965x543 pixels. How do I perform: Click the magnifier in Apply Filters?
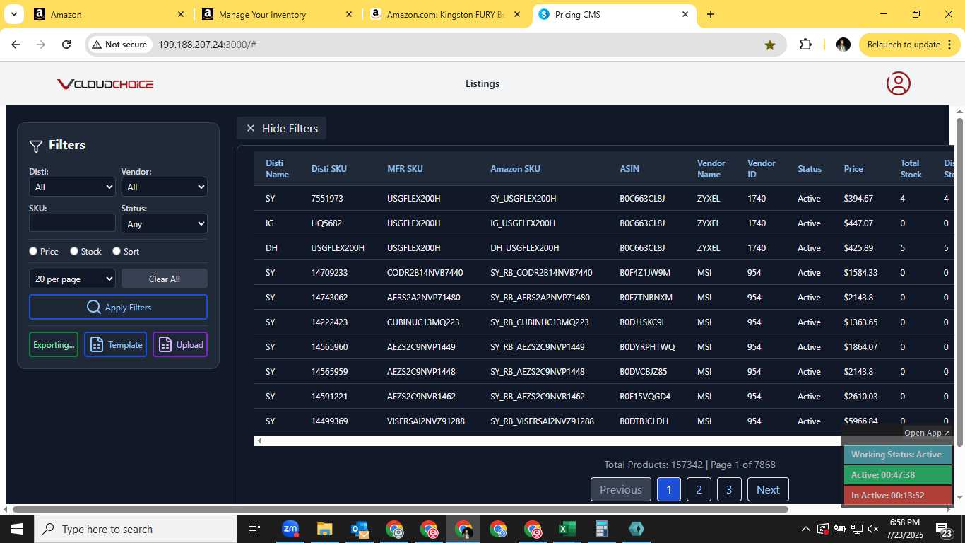click(x=94, y=307)
